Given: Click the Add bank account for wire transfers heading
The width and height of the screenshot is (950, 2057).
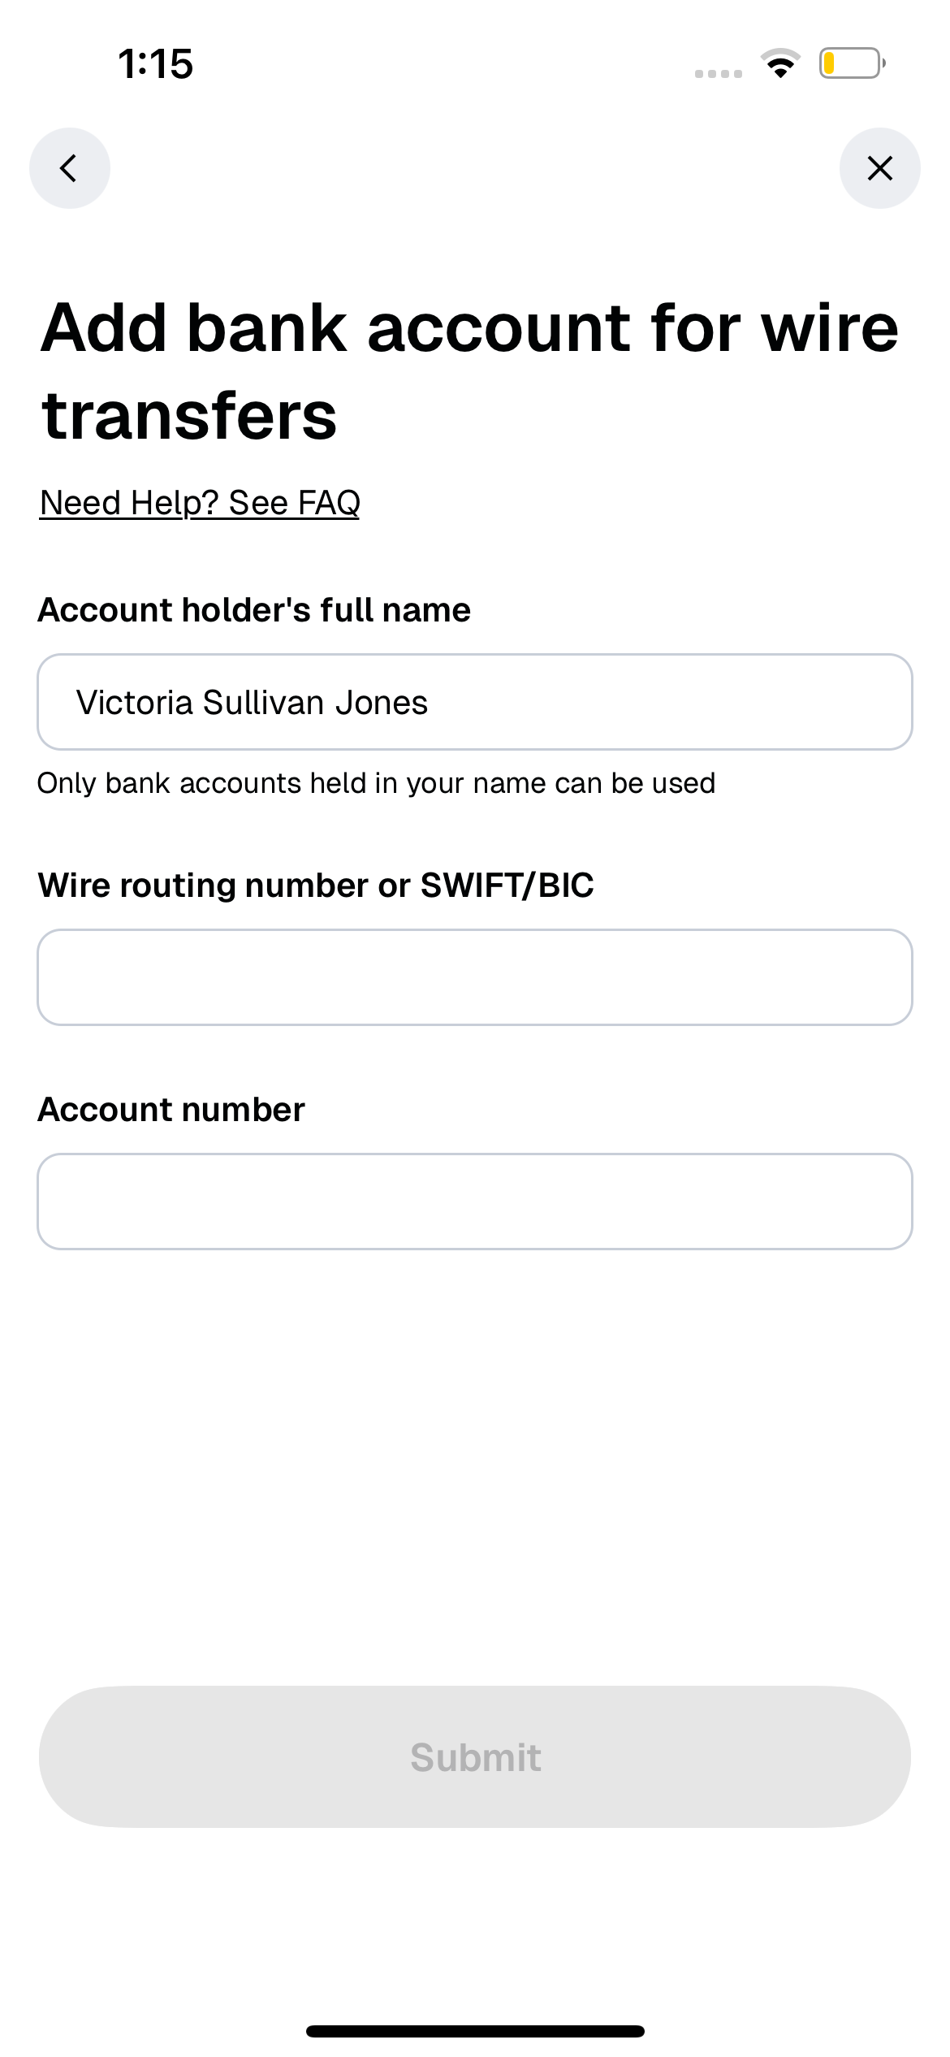Looking at the screenshot, I should pos(471,371).
